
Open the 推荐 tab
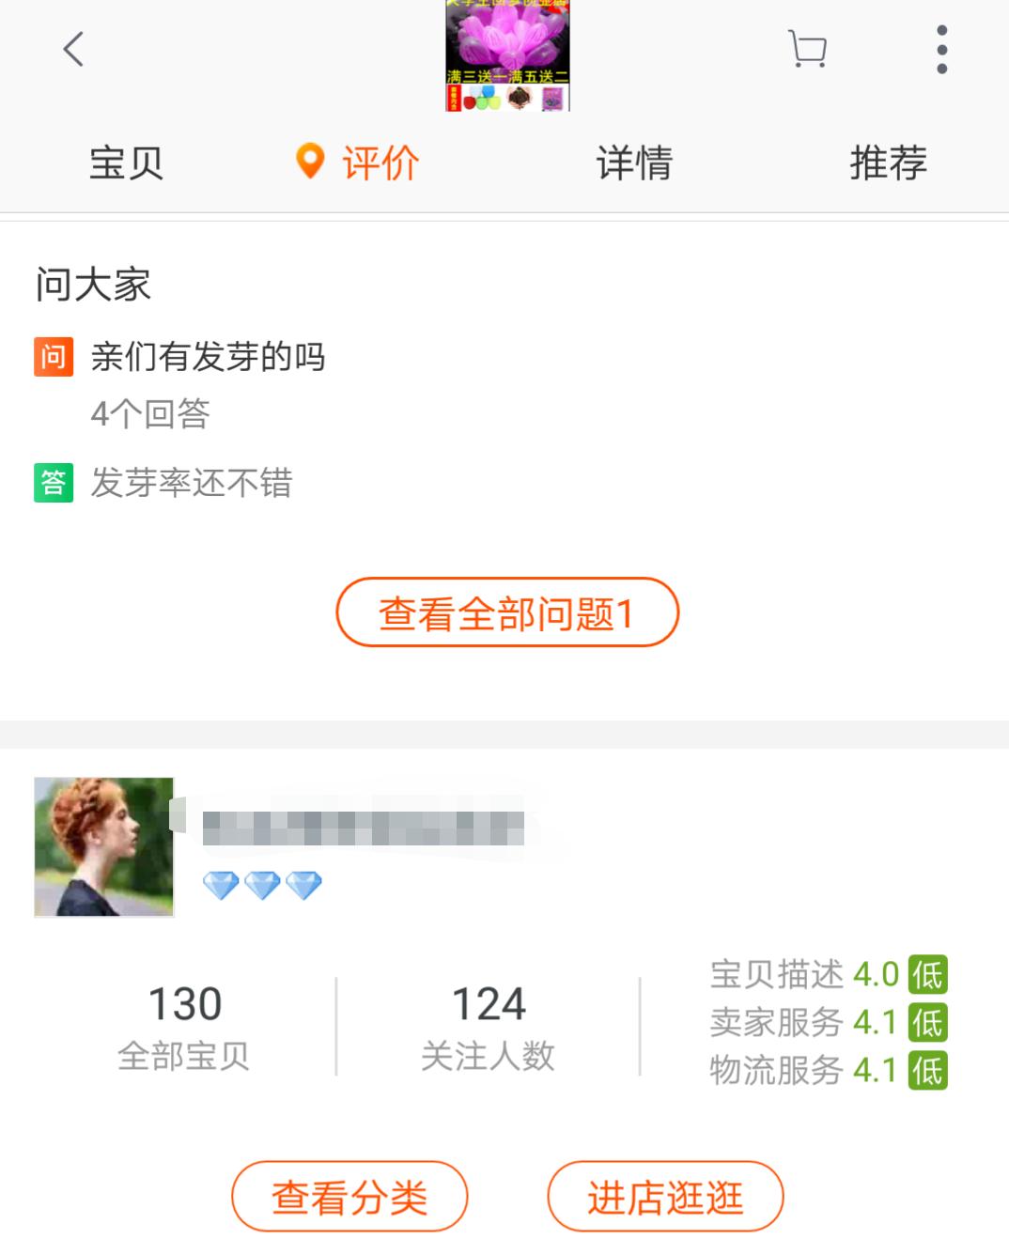tap(887, 162)
